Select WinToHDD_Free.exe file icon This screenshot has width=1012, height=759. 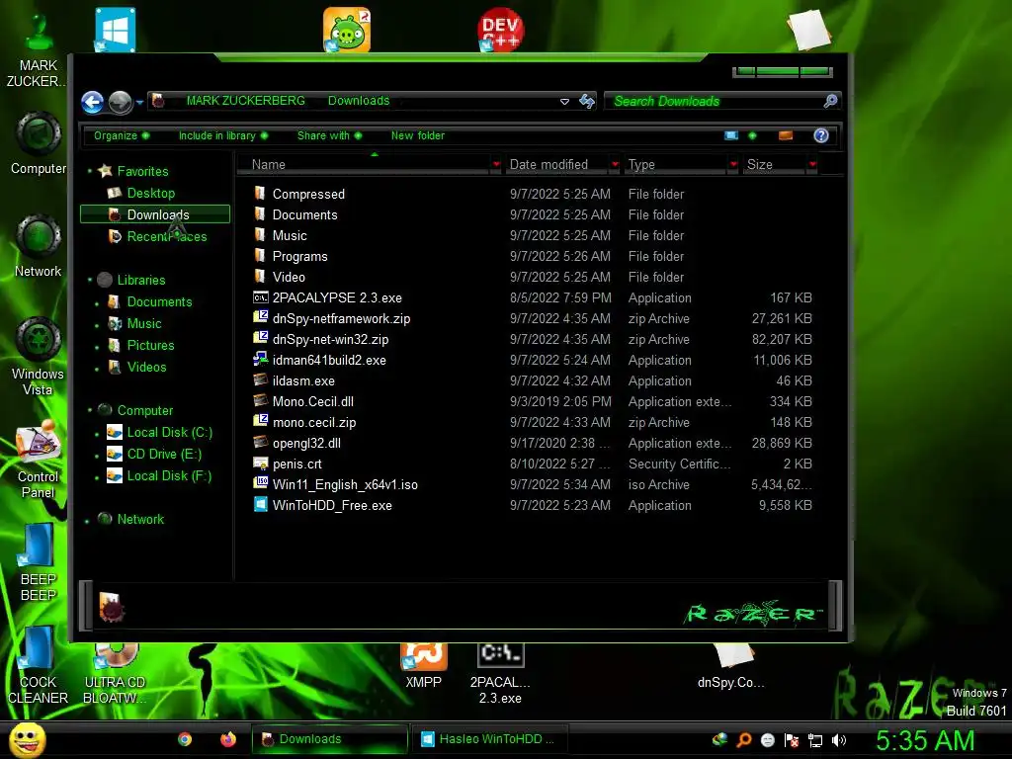pos(260,505)
